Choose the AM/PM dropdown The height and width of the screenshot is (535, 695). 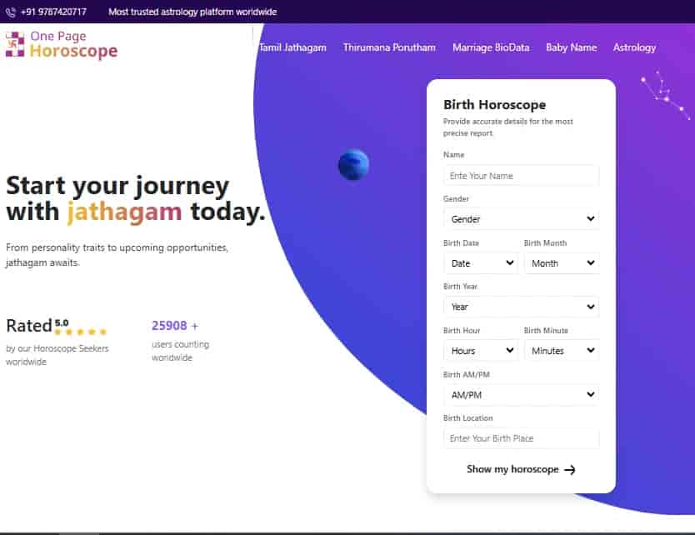pyautogui.click(x=521, y=395)
